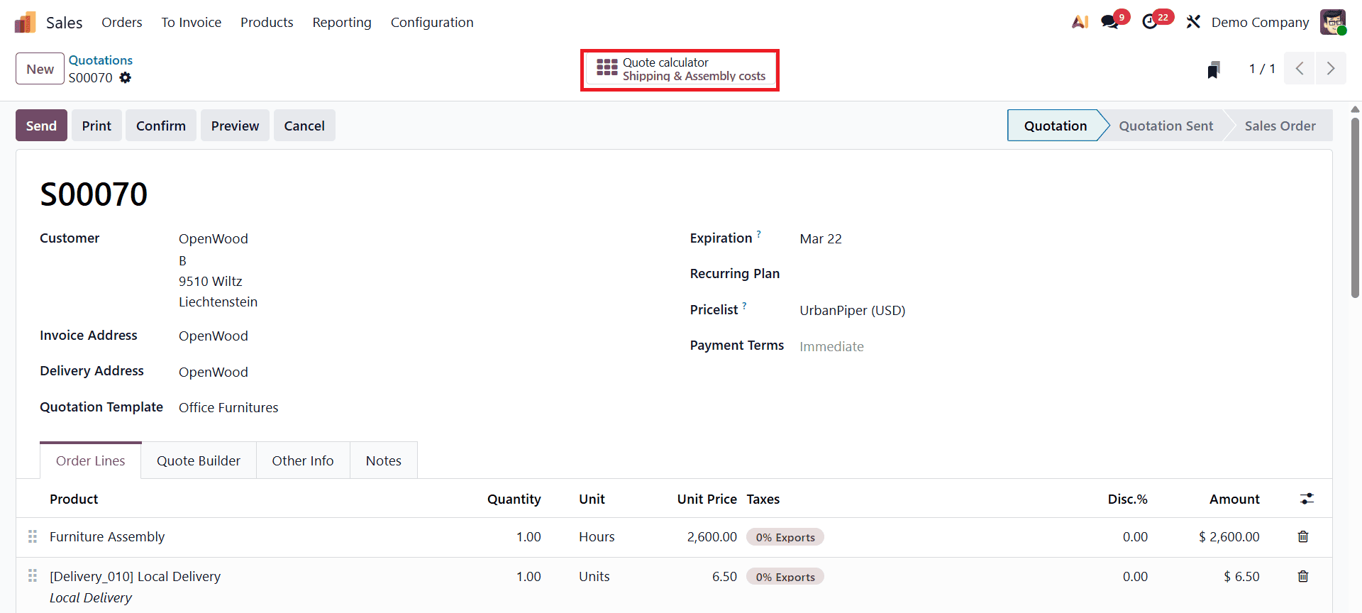Viewport: 1362px width, 613px height.
Task: Open the Quotation Template Office Furnitures dropdown
Action: (228, 407)
